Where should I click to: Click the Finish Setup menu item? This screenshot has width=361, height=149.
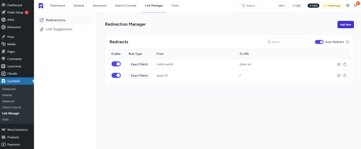pyautogui.click(x=17, y=12)
